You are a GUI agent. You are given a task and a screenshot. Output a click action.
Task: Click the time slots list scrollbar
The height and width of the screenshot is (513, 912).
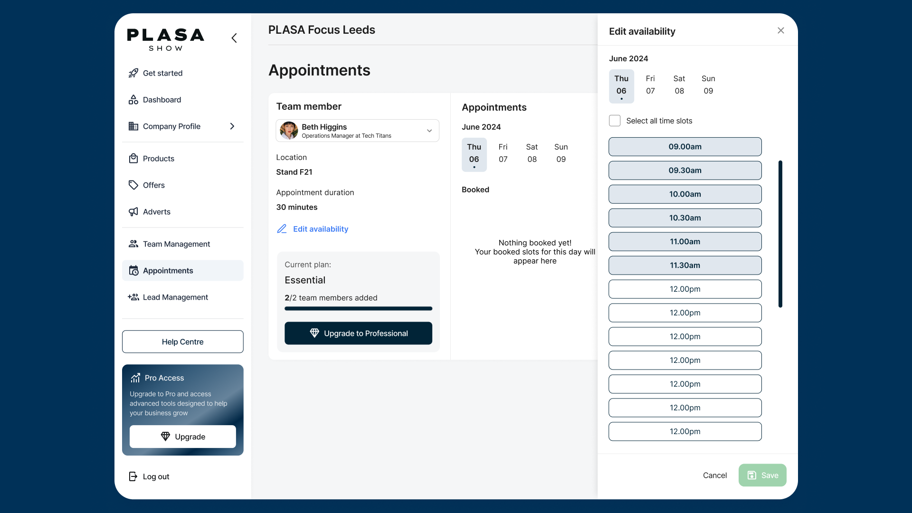pos(780,234)
